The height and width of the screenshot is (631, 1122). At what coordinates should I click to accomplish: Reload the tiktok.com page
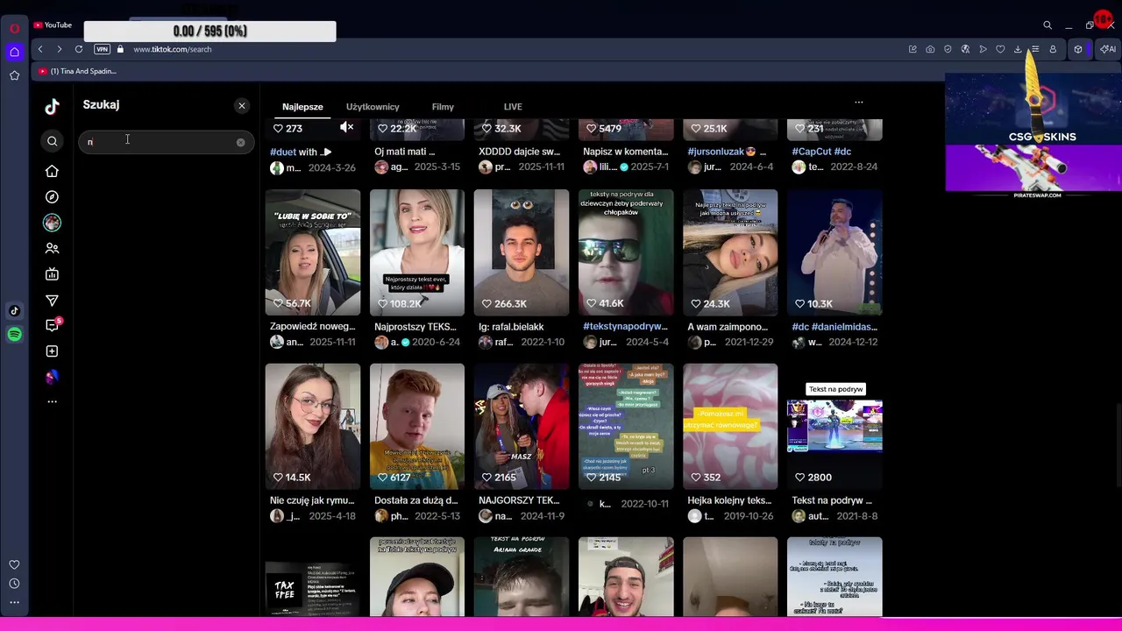pyautogui.click(x=79, y=49)
